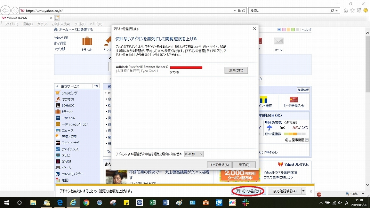370x208 pixels.
Task: Click the アドオンの選択(C) button
Action: point(248,191)
